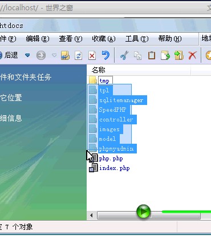Click the green play button overlay
Image resolution: width=211 pixels, height=239 pixels.
coord(144,212)
